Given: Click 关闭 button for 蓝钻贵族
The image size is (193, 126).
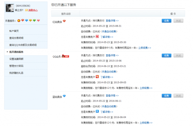Looking at the screenshot, I should coord(178,96).
